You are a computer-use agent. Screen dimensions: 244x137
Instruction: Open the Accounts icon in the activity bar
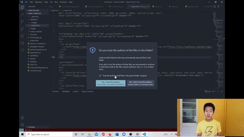coord(22,118)
